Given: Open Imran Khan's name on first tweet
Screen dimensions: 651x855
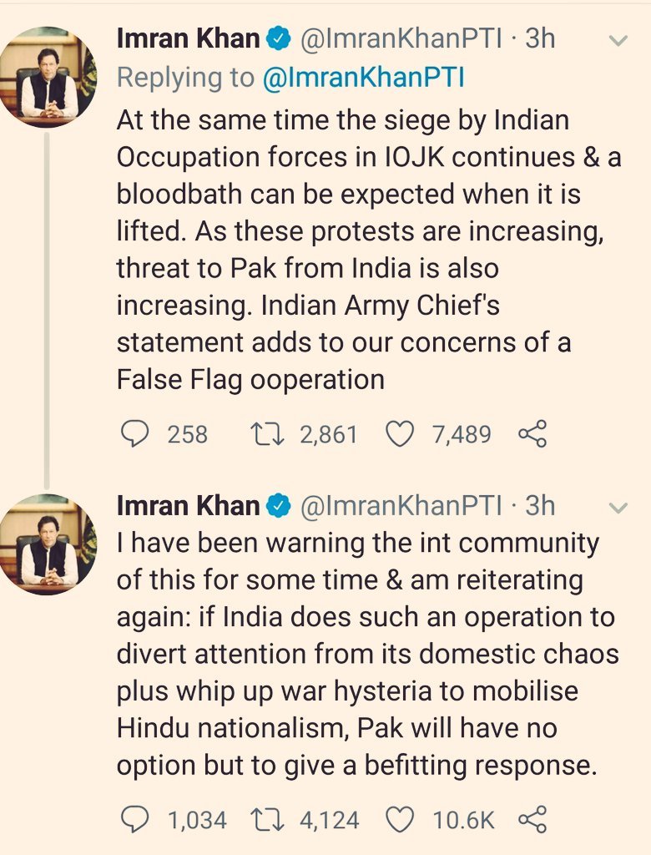Looking at the screenshot, I should point(188,38).
